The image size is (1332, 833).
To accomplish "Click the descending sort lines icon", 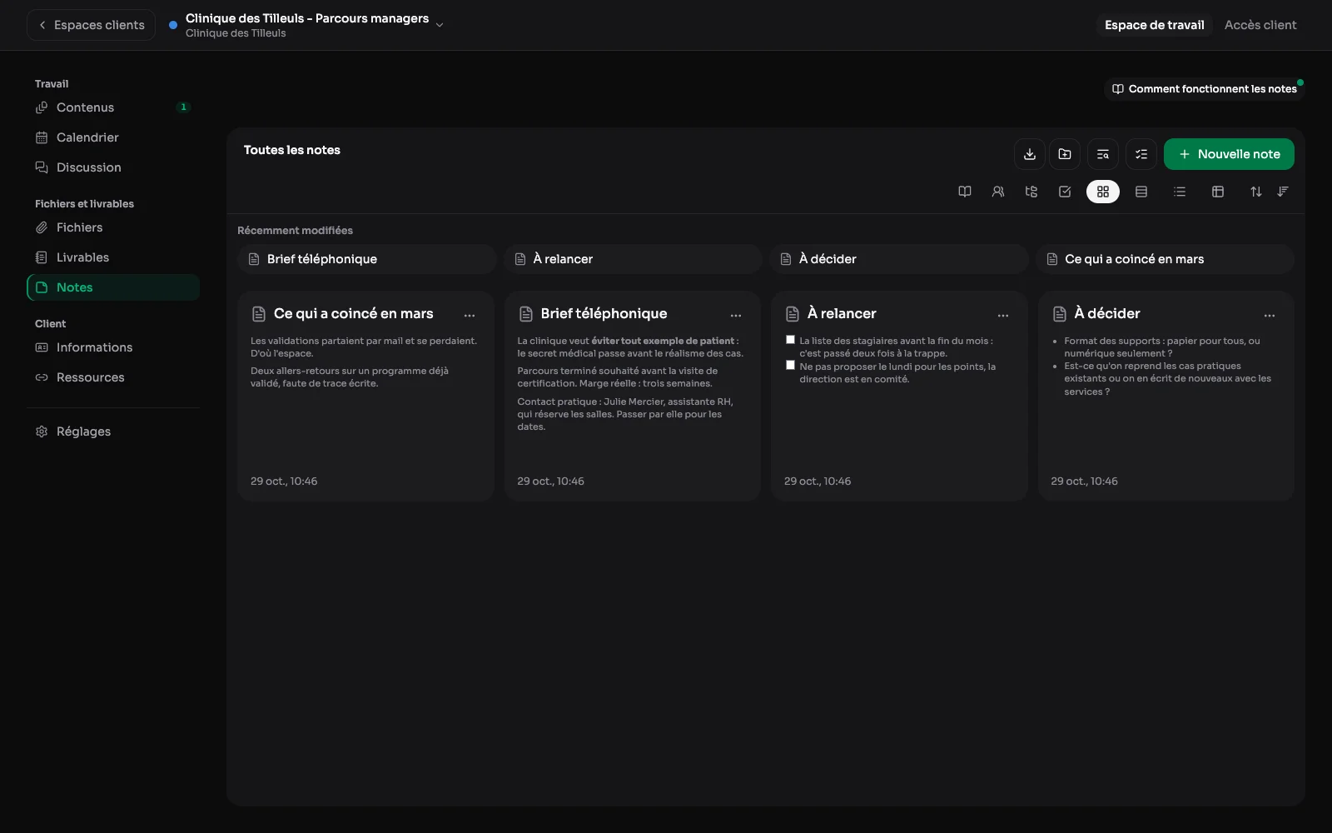I will click(1283, 192).
